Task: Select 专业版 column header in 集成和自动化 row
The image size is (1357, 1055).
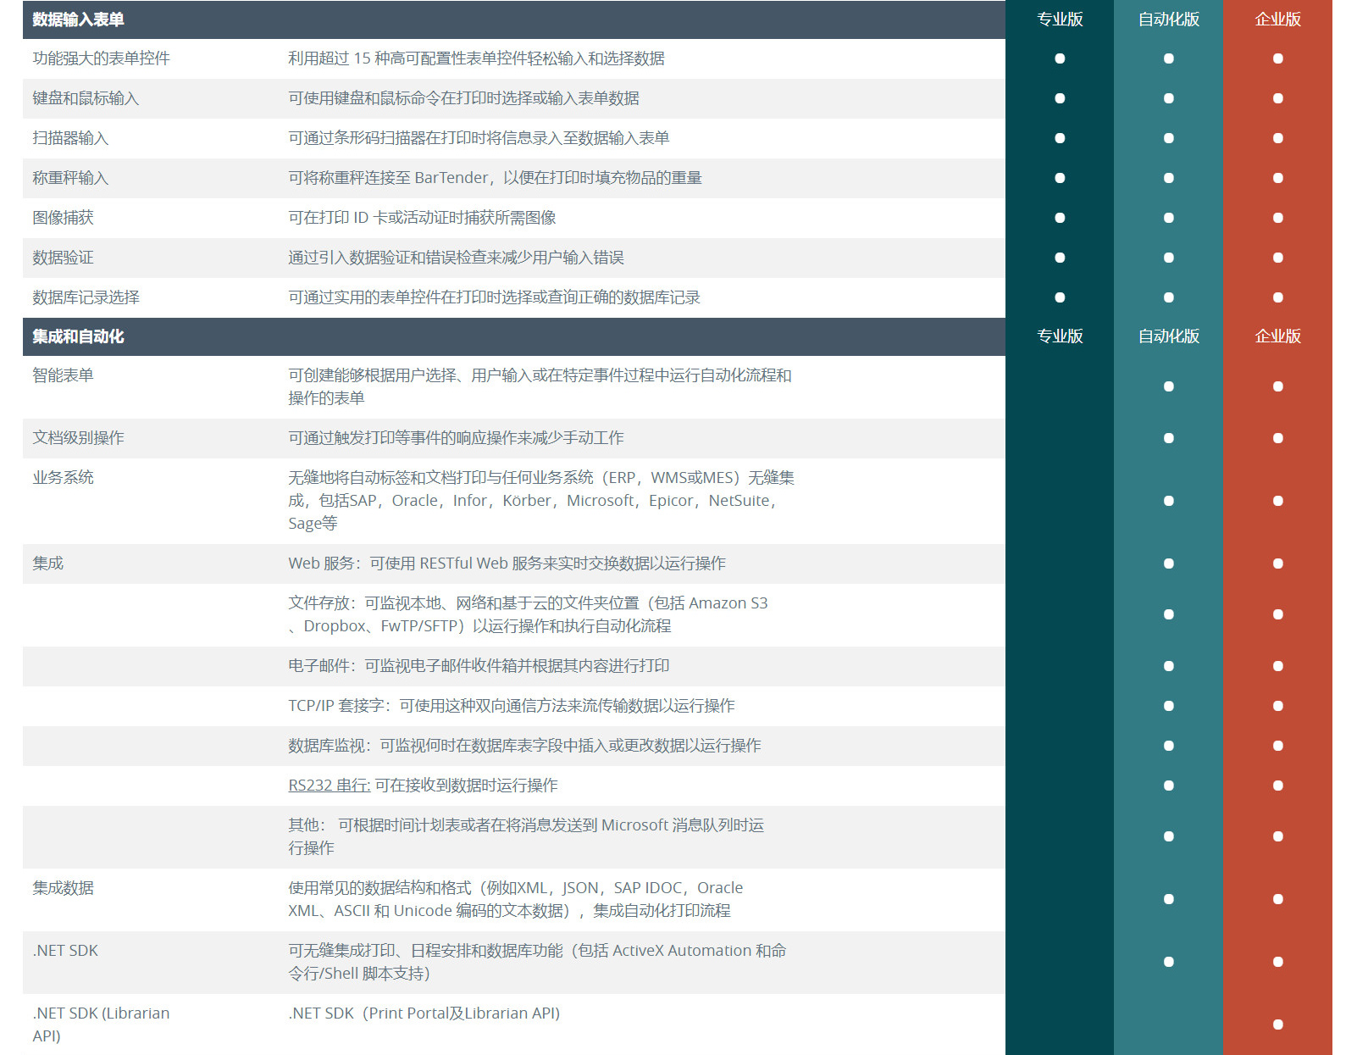Action: click(x=1060, y=336)
